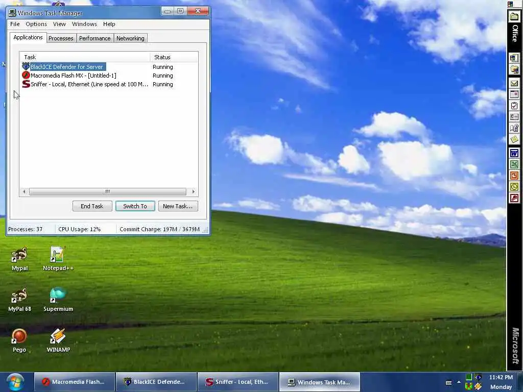
Task: Switch to the Applications tab
Action: 28,37
